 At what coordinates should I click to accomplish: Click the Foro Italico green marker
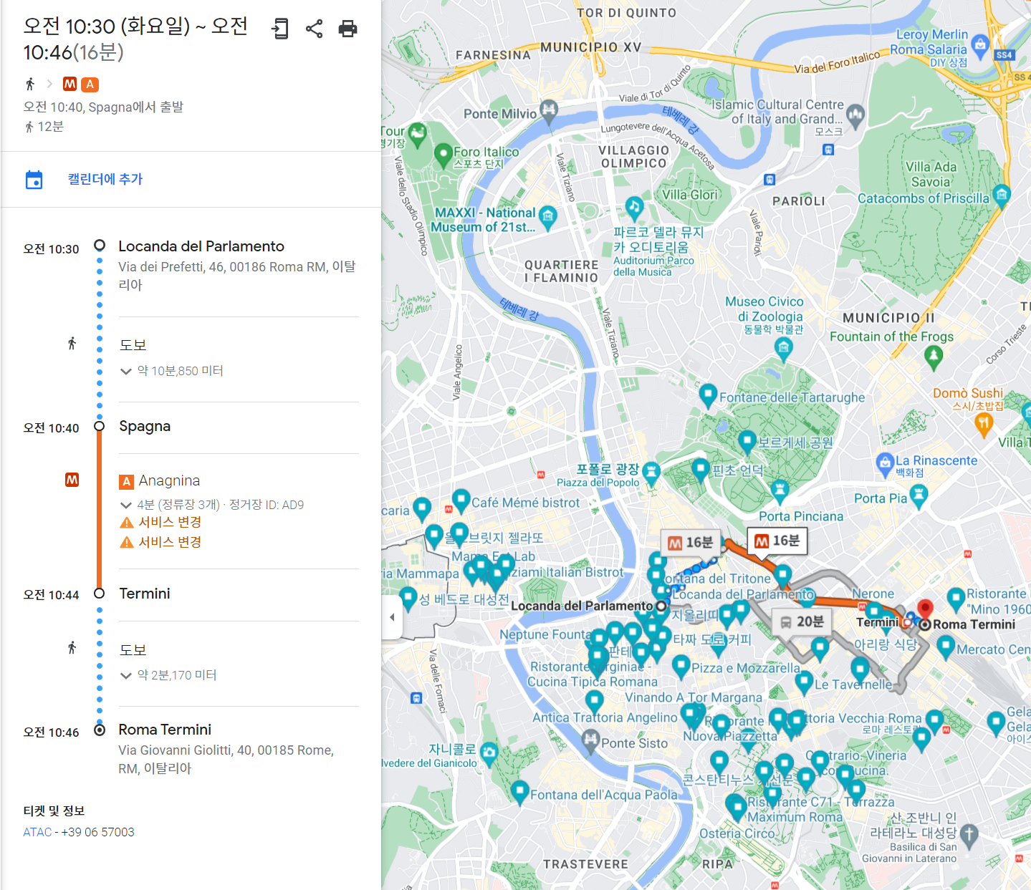pyautogui.click(x=443, y=154)
